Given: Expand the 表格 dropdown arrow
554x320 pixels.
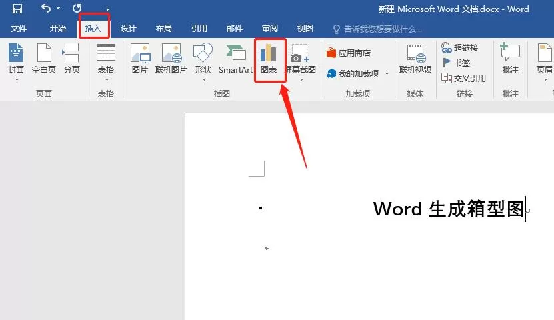Looking at the screenshot, I should point(107,80).
